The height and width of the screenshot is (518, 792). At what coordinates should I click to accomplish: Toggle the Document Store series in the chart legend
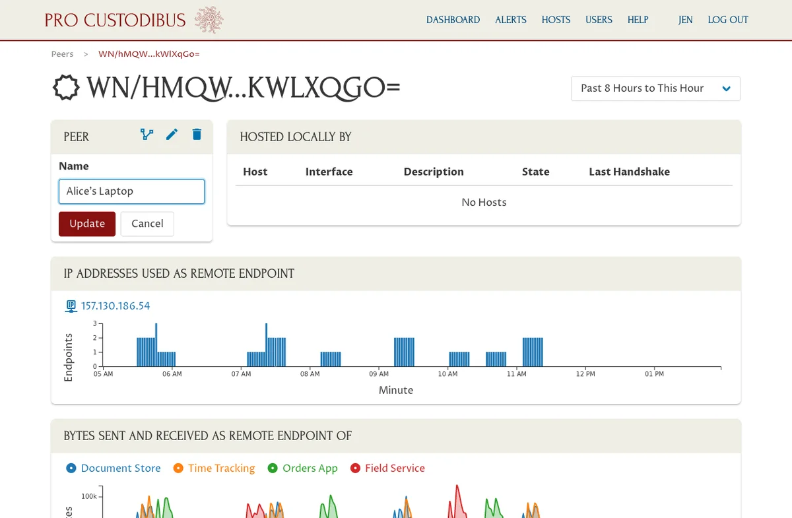[x=112, y=468]
